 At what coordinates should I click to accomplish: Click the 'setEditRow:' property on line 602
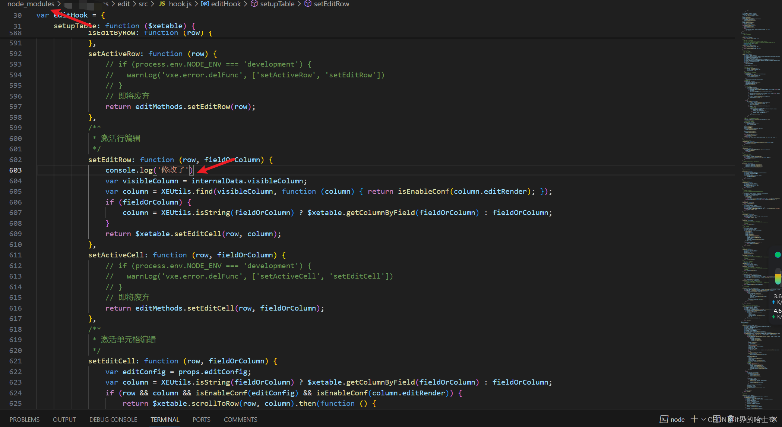(112, 160)
